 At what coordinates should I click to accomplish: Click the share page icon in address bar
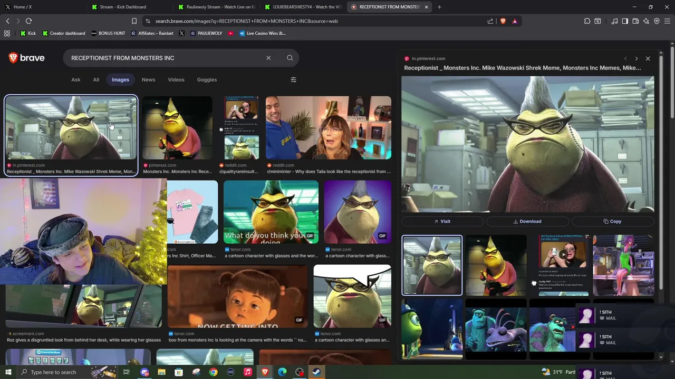490,21
